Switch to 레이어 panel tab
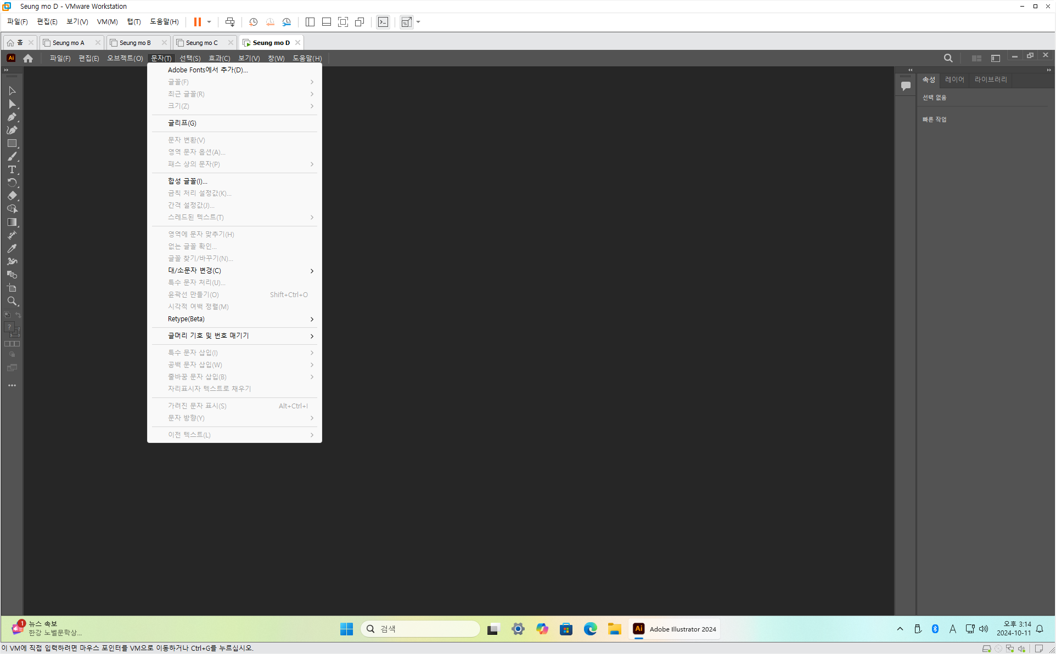 (954, 79)
